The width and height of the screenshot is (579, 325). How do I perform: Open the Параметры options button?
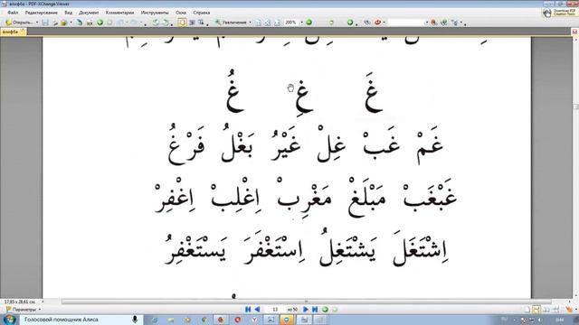pos(24,310)
